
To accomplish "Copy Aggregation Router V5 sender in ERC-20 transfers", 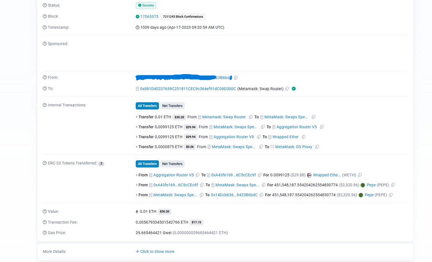I will [x=197, y=175].
